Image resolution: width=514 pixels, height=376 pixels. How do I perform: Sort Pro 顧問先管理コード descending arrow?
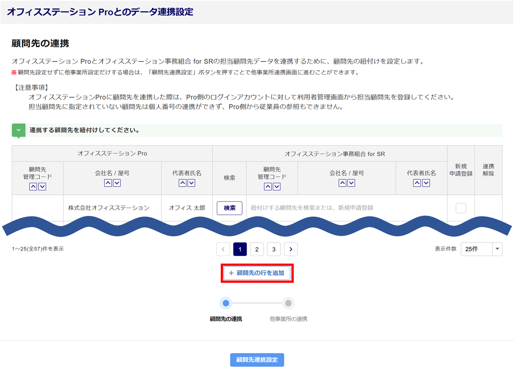pos(42,187)
